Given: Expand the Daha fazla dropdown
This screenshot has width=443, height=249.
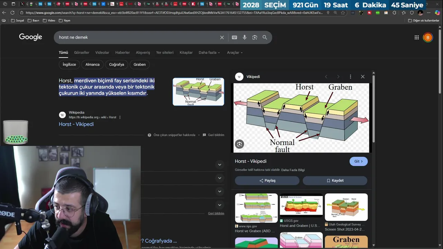Looking at the screenshot, I should [x=209, y=53].
